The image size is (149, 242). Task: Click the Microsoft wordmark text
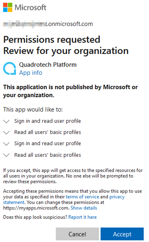tap(30, 7)
